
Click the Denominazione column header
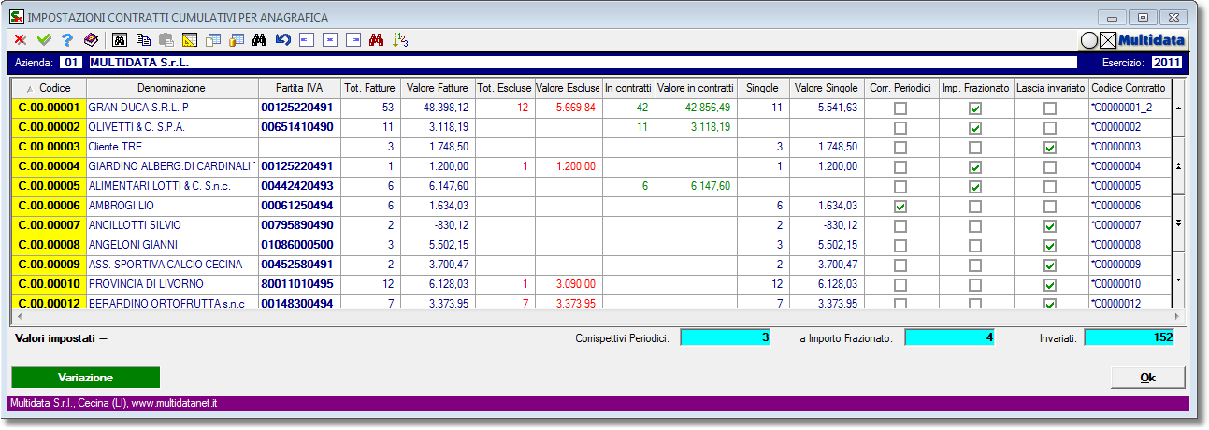[173, 88]
